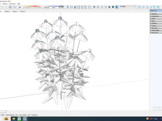Image resolution: width=162 pixels, height=121 pixels.
Task: Click the Trim solid tool
Action: [x=154, y=7]
